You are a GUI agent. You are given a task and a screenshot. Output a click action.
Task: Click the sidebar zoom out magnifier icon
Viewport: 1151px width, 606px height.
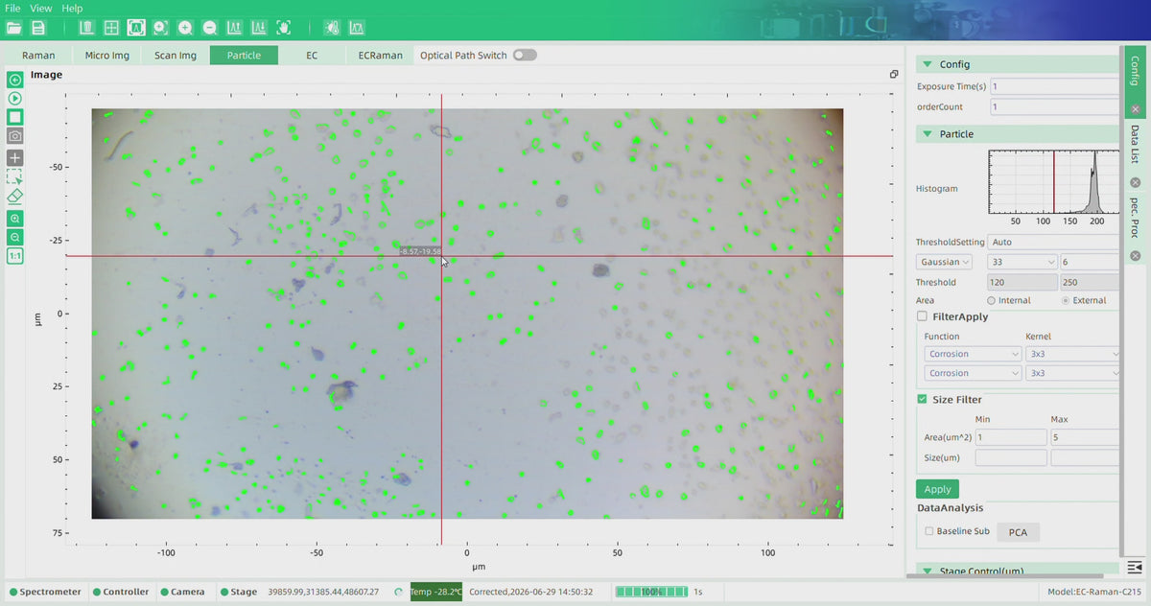[x=14, y=237]
